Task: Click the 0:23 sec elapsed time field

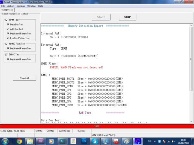Action: pos(81,131)
